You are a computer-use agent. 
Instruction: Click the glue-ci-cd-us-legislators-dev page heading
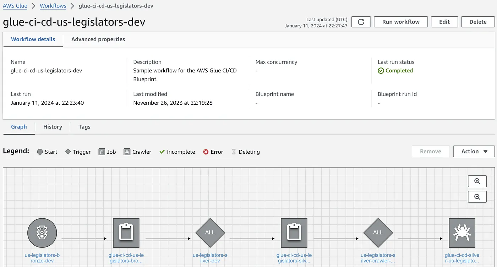tap(74, 22)
